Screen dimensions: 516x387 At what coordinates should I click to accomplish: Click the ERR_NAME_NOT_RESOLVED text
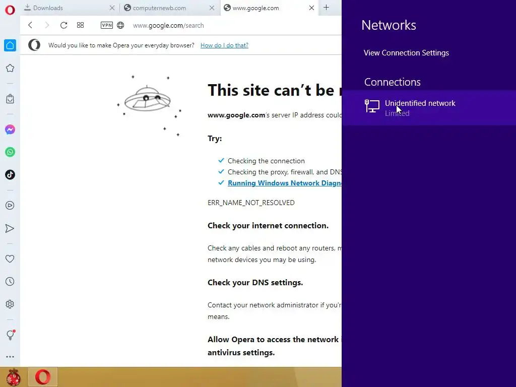coord(251,203)
